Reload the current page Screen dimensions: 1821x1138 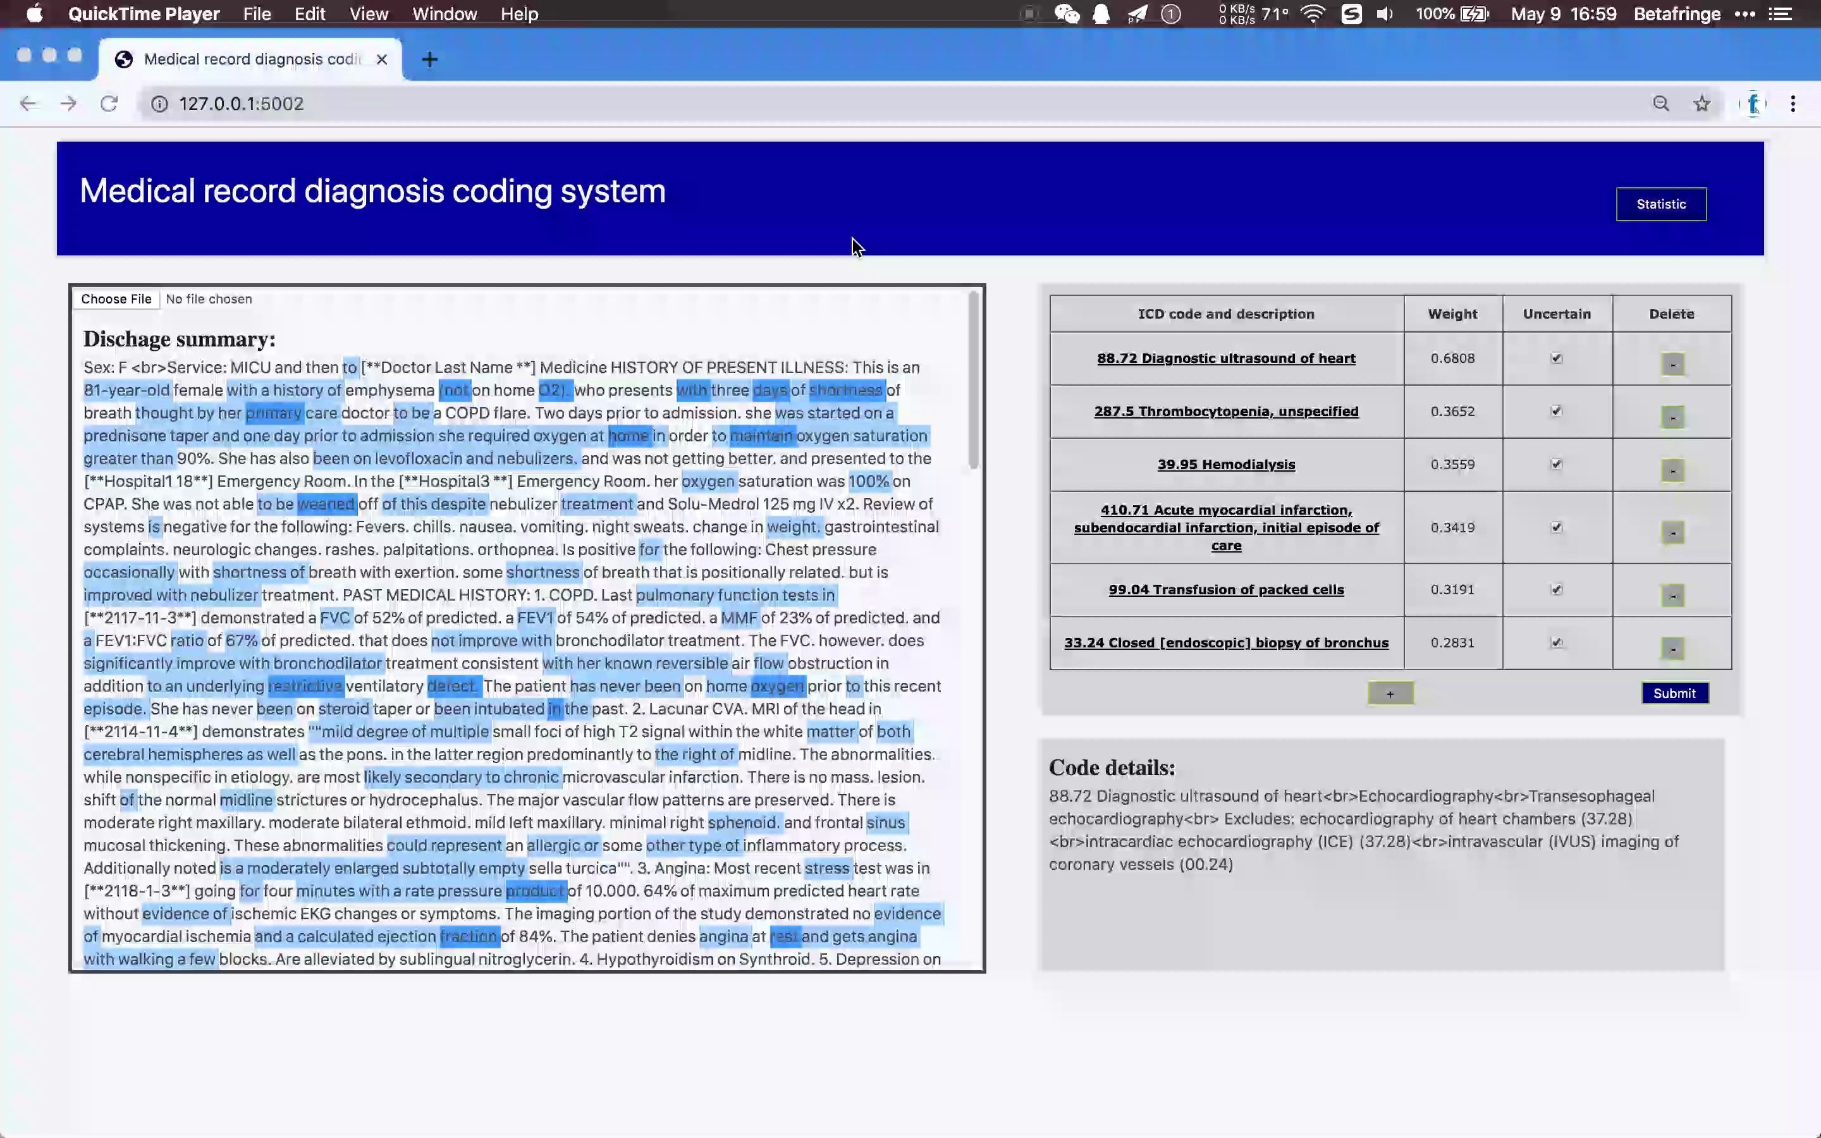109,103
